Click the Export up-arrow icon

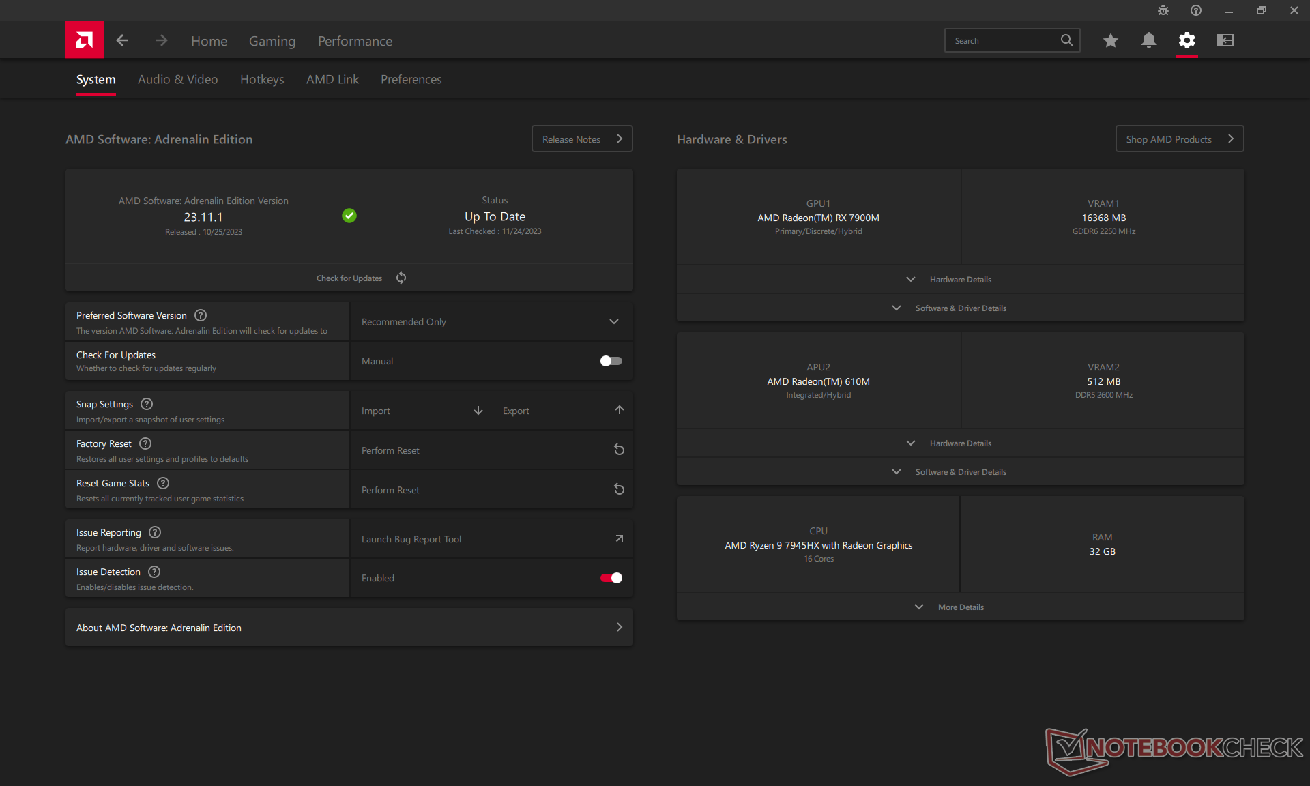[x=620, y=410]
